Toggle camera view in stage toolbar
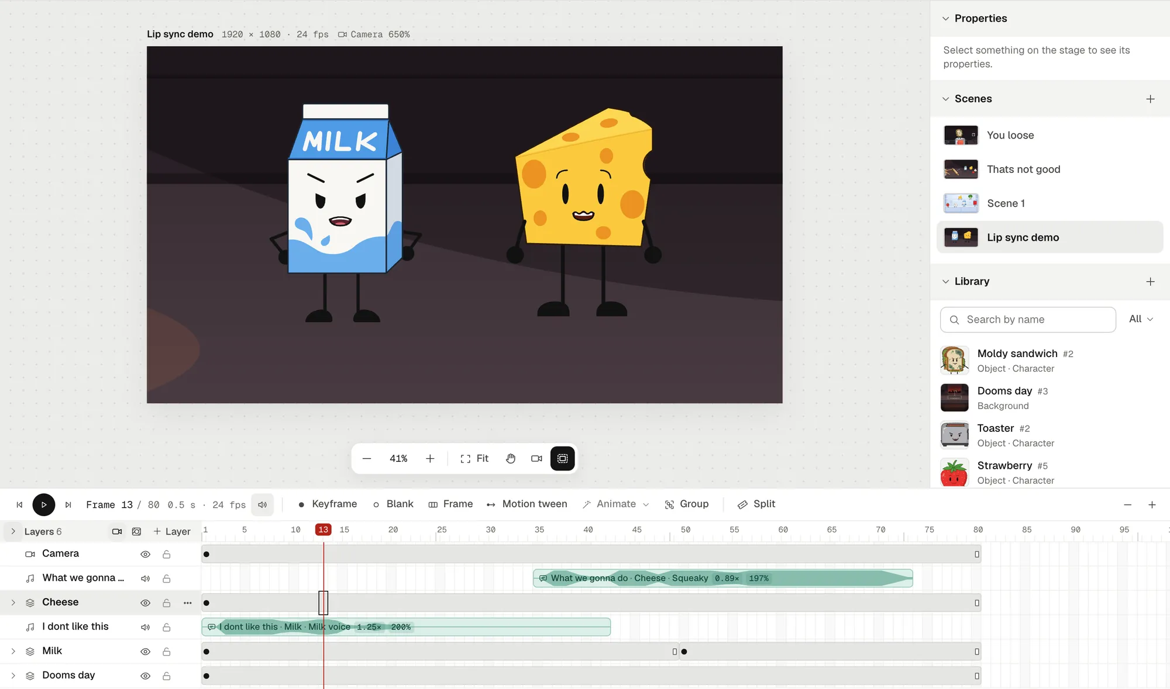 pyautogui.click(x=536, y=458)
